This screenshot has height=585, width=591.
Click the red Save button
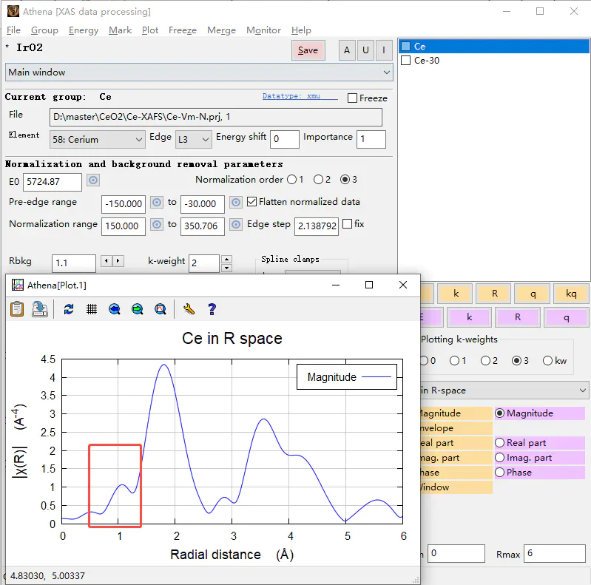tap(308, 50)
